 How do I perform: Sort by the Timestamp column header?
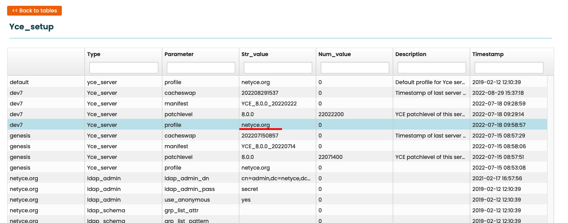tap(488, 54)
